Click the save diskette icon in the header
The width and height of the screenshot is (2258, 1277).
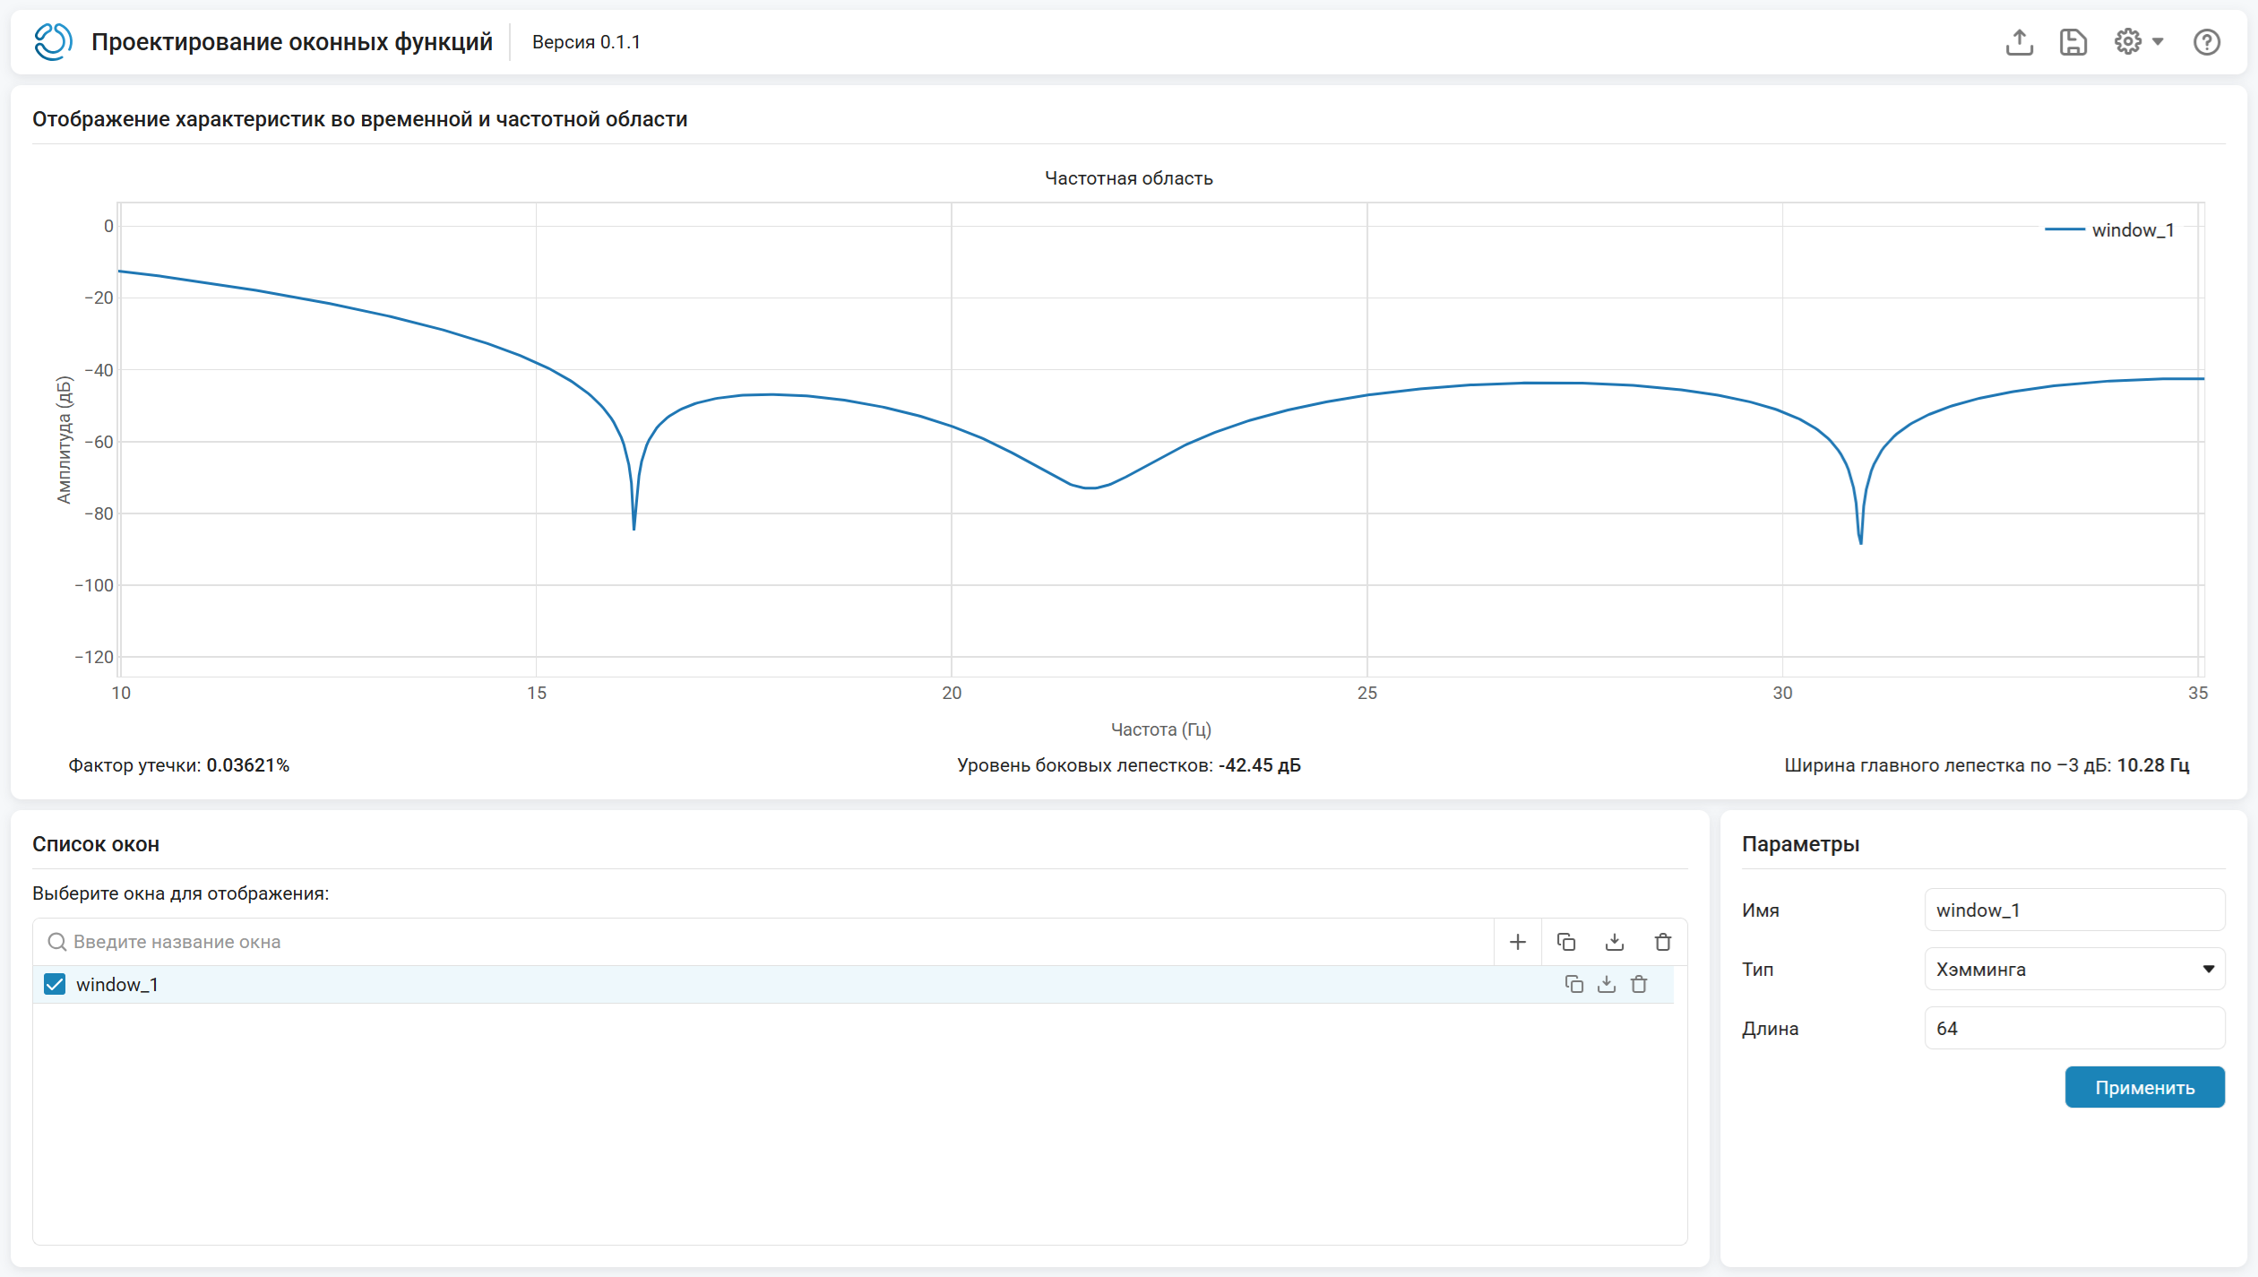(2073, 42)
